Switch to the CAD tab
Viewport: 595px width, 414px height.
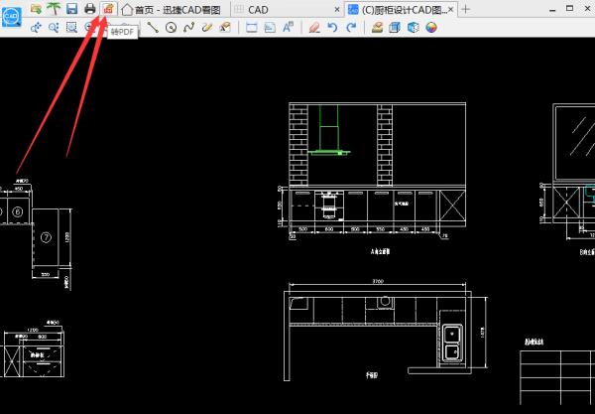pyautogui.click(x=258, y=9)
